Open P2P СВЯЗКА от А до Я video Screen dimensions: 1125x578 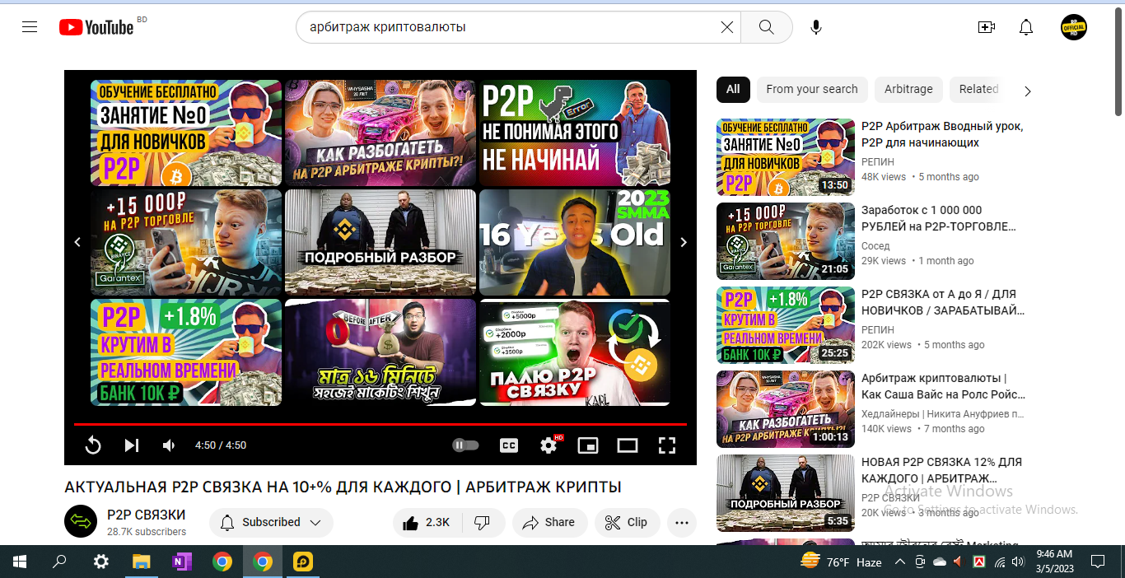[x=942, y=302]
